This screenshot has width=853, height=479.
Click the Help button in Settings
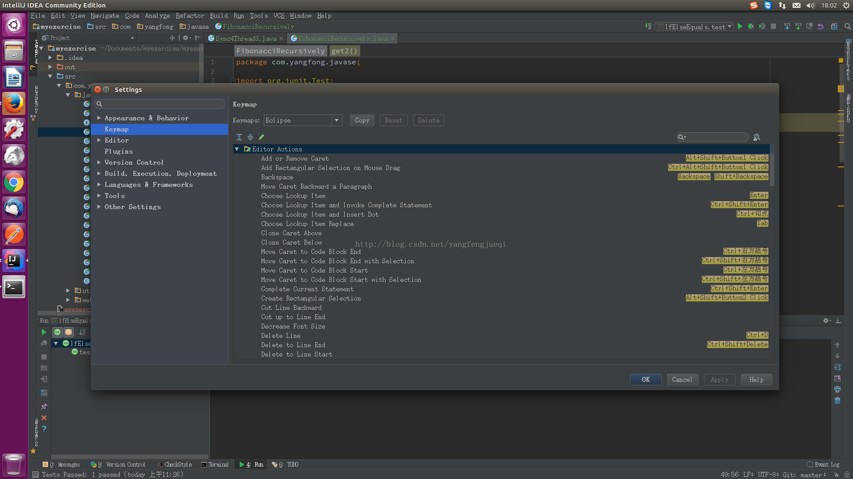point(756,380)
